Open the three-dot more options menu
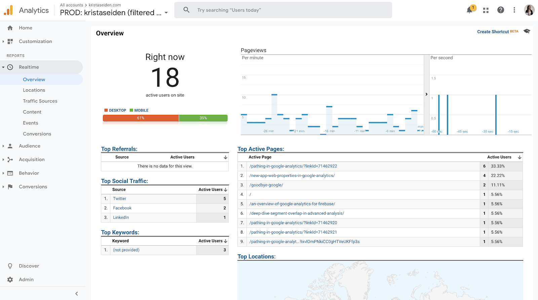 [x=514, y=10]
